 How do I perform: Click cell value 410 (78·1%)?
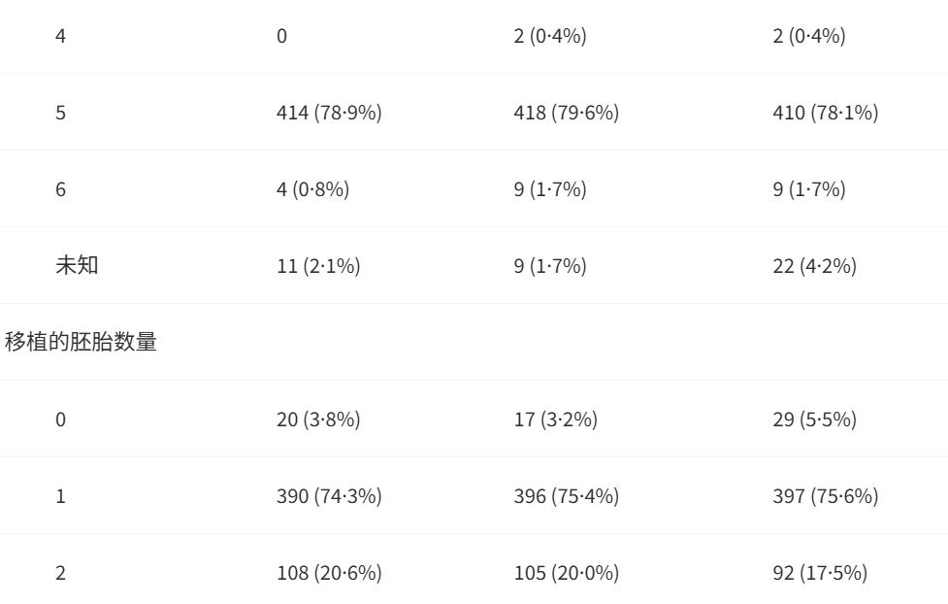click(826, 113)
